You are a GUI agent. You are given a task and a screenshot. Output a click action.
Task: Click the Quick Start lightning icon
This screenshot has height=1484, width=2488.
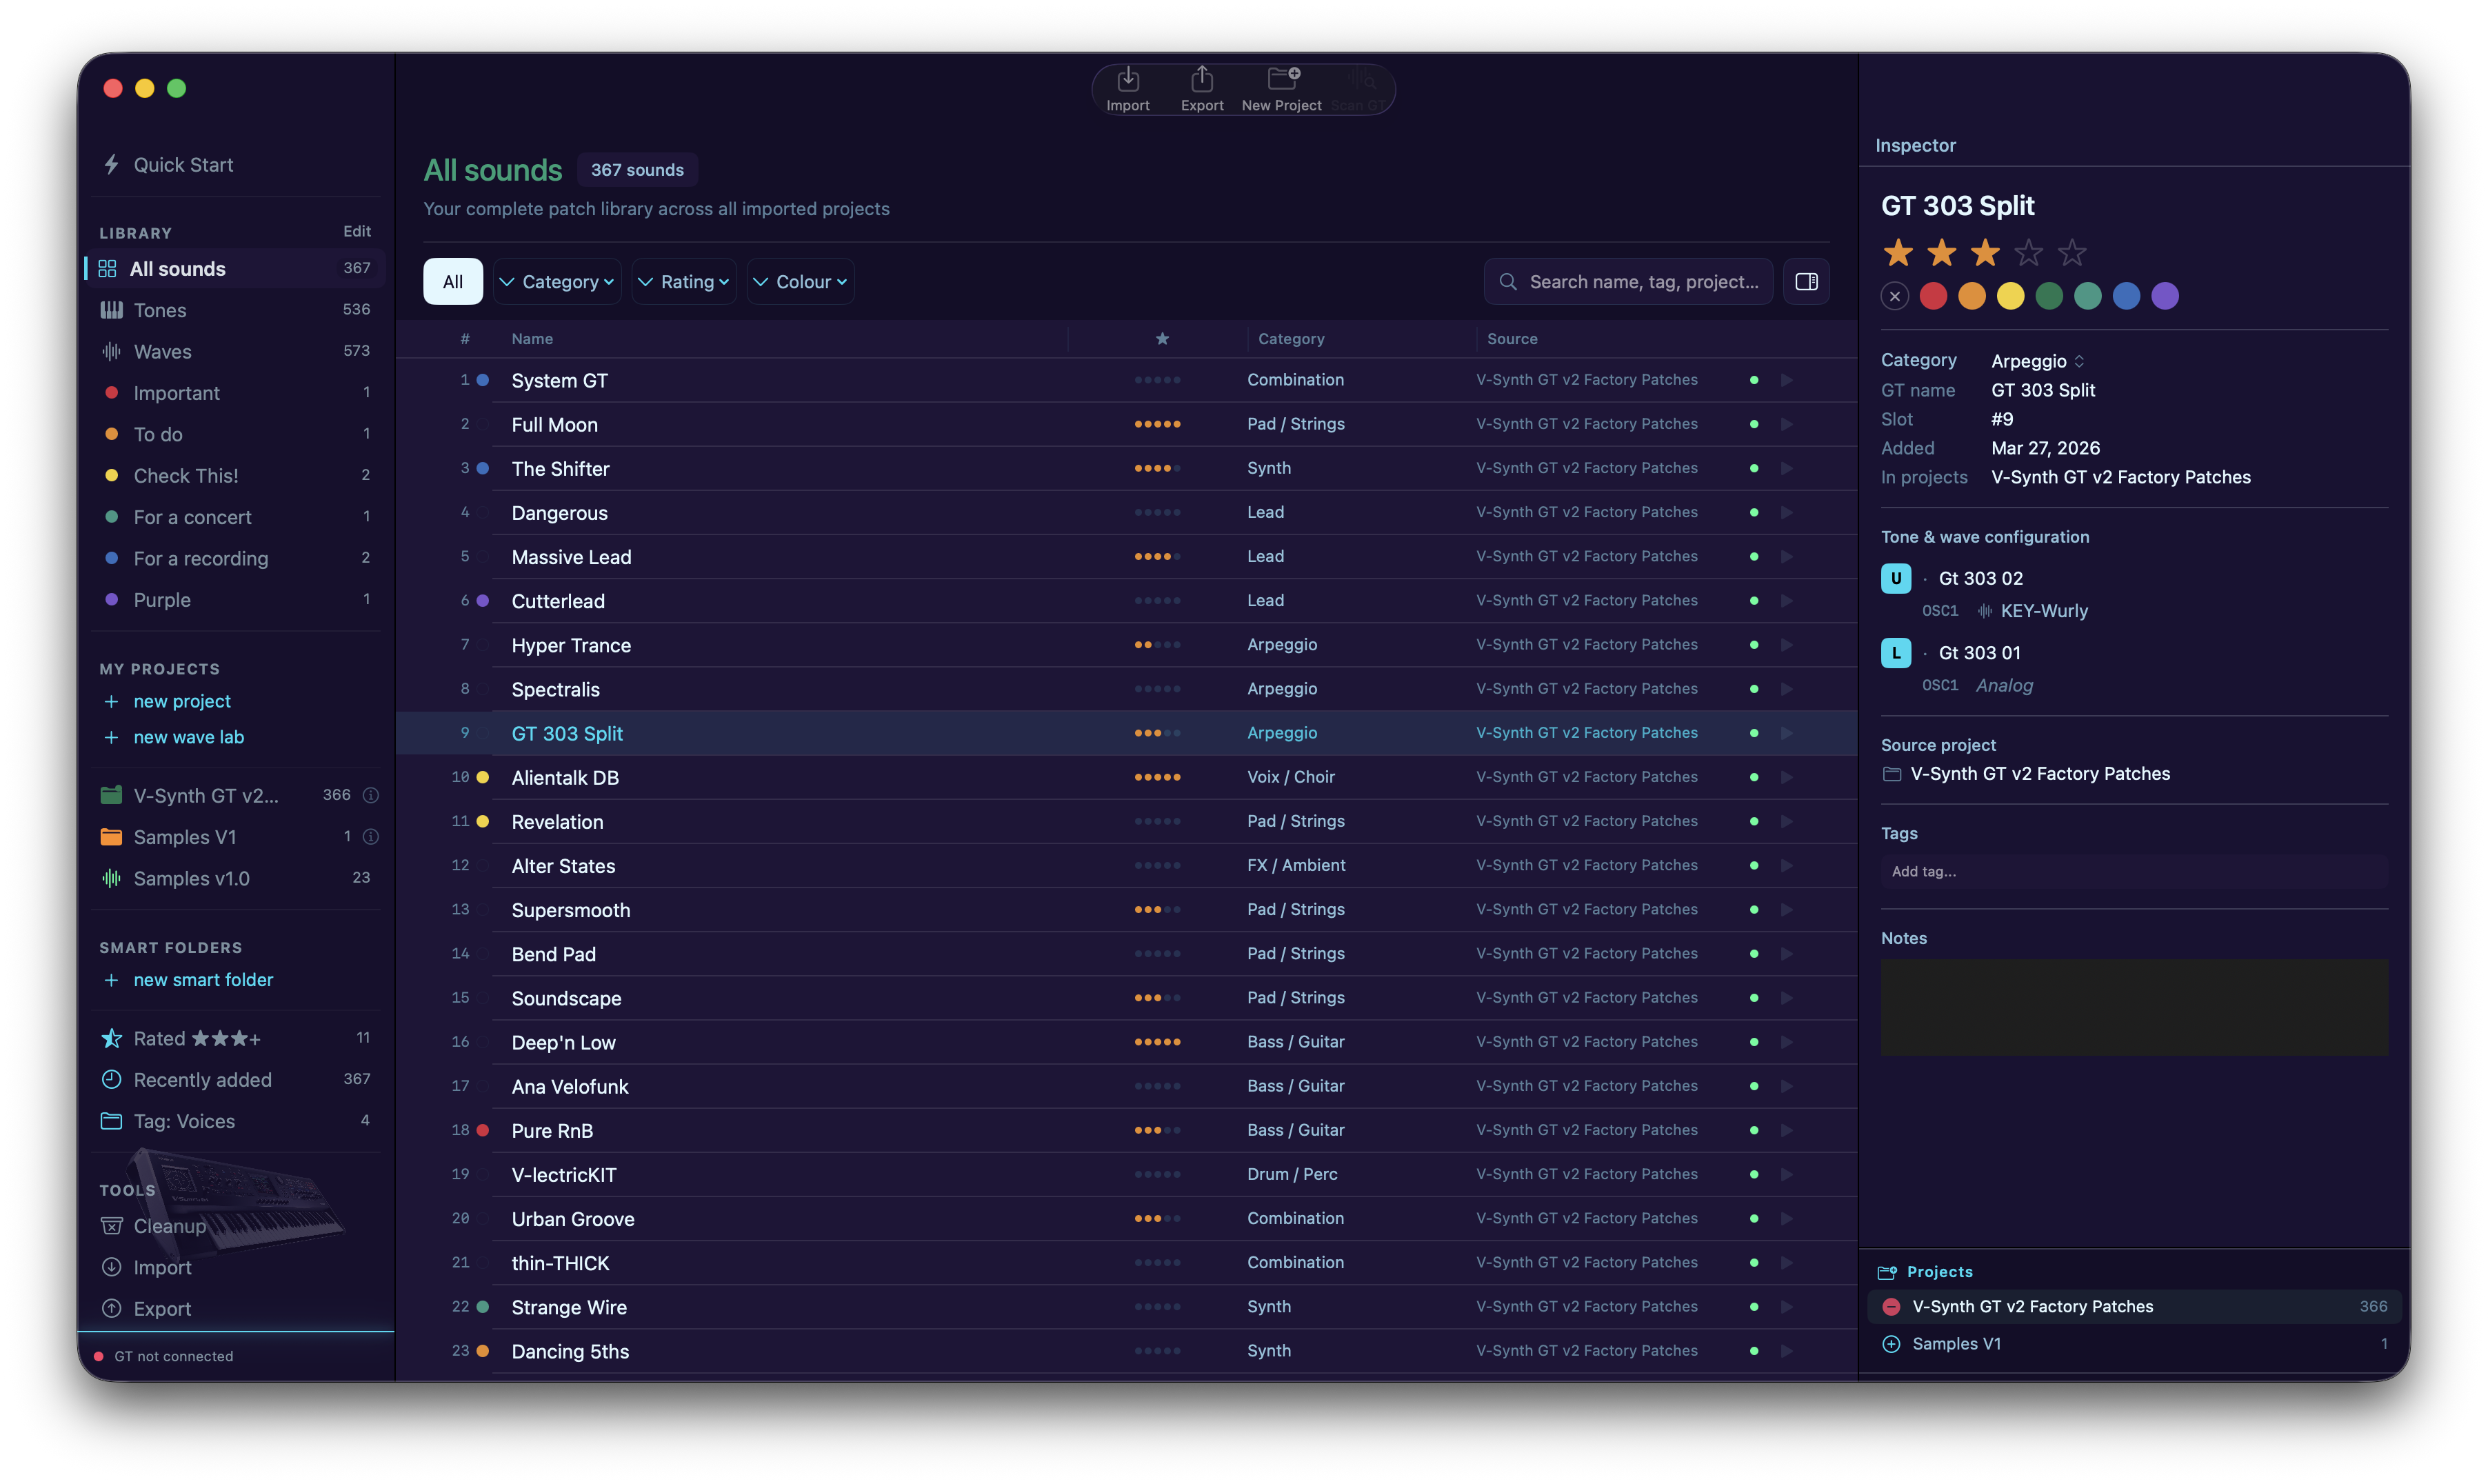pos(112,165)
